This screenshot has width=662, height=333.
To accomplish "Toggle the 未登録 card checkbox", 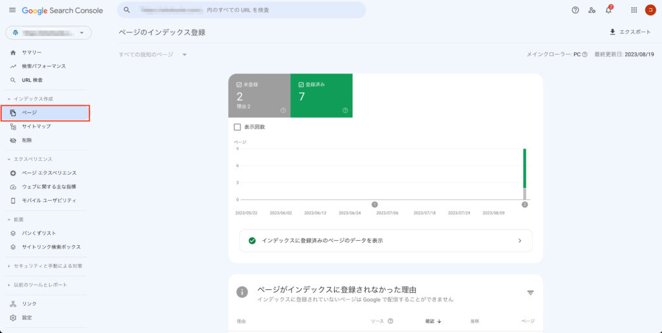I will coord(239,85).
